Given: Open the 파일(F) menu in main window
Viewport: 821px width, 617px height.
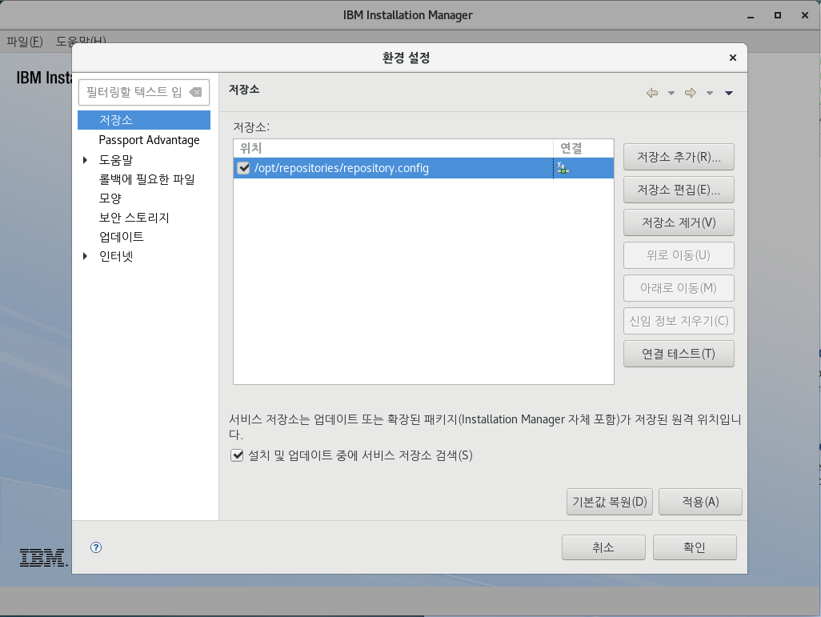Looking at the screenshot, I should point(25,41).
